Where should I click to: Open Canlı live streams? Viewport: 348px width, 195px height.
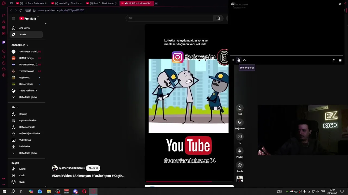(26, 175)
